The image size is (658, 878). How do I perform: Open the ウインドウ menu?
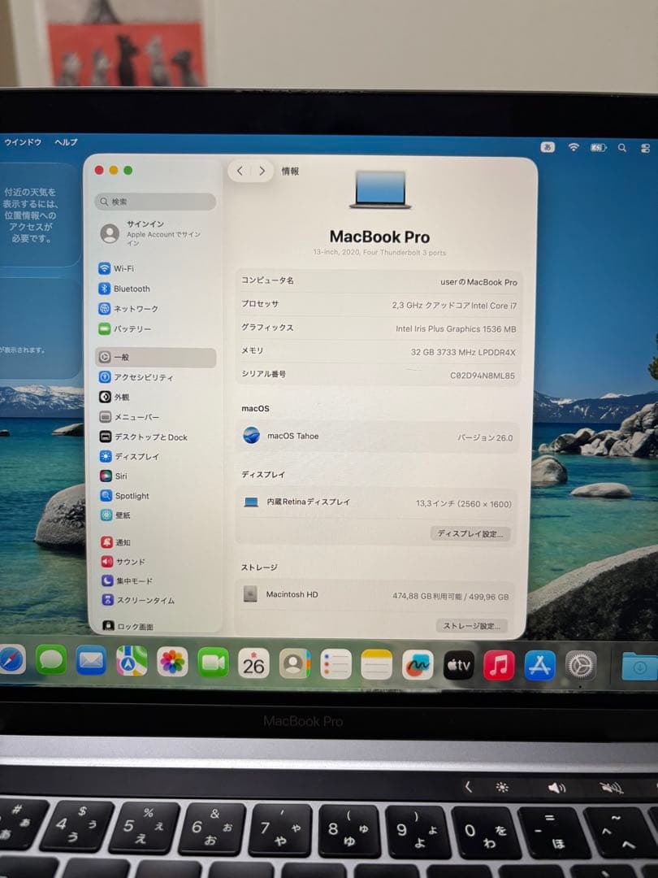pos(24,141)
